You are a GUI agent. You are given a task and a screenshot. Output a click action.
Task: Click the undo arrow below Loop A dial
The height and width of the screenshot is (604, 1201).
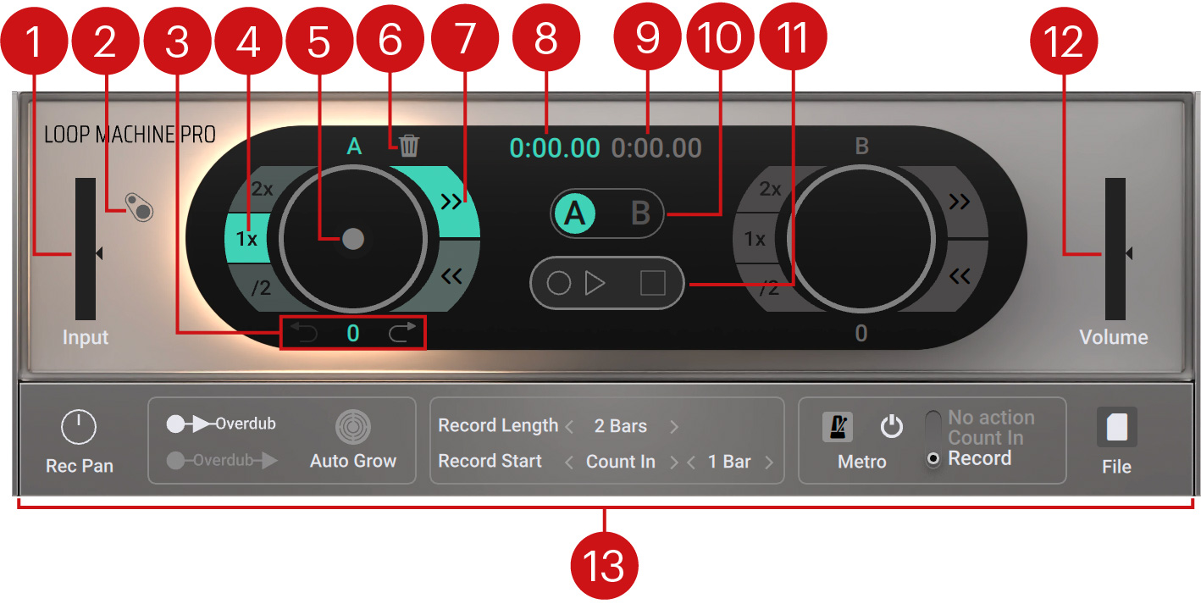pos(305,332)
